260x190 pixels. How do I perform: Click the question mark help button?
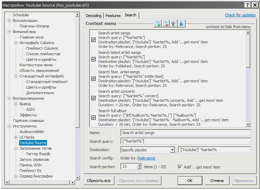click(247, 5)
